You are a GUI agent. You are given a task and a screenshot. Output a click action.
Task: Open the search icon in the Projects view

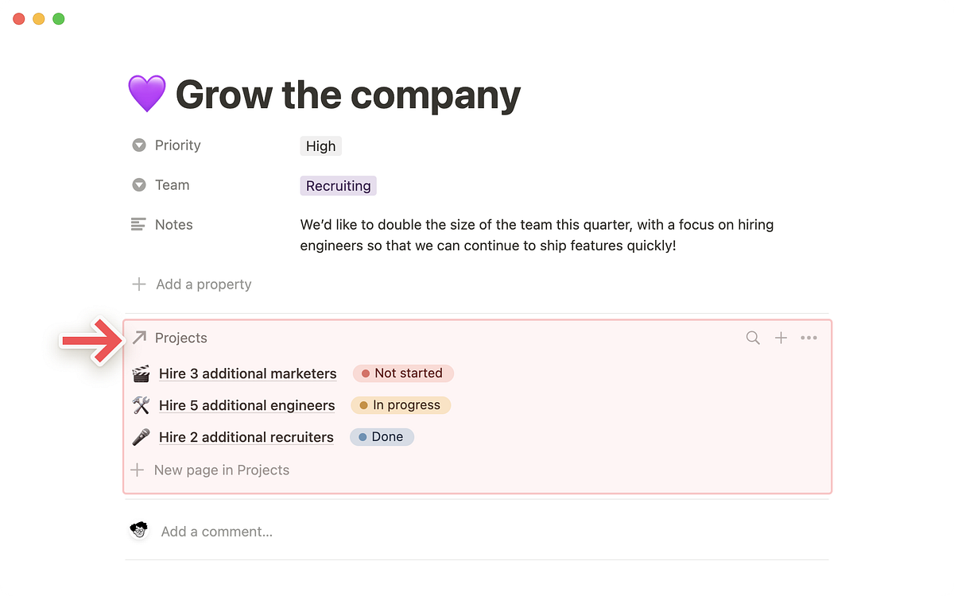(752, 338)
